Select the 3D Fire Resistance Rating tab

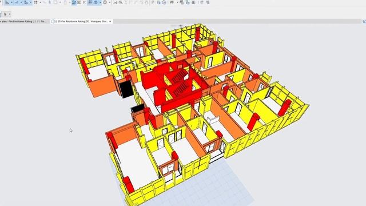point(81,21)
